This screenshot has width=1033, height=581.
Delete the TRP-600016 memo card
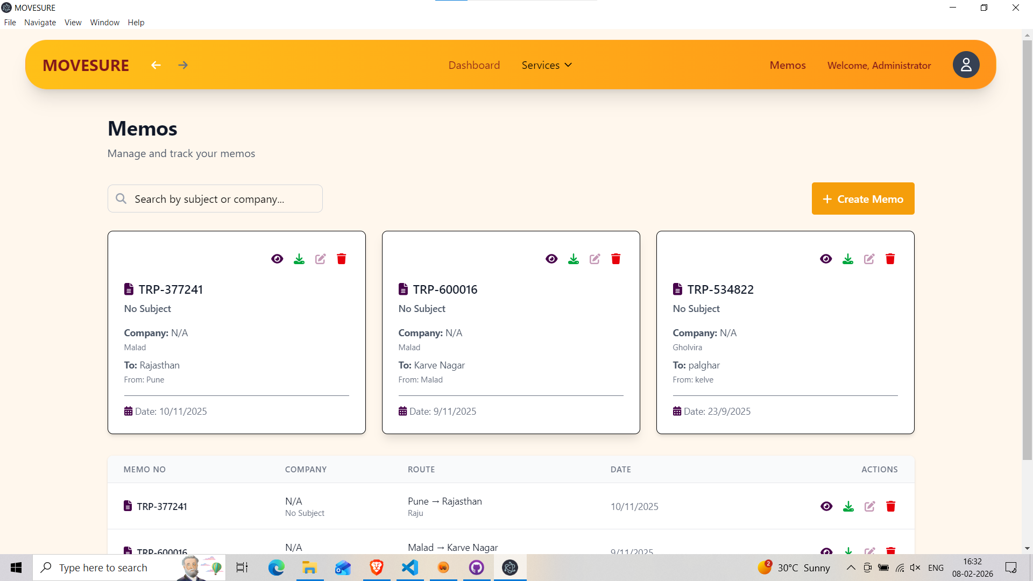point(615,259)
